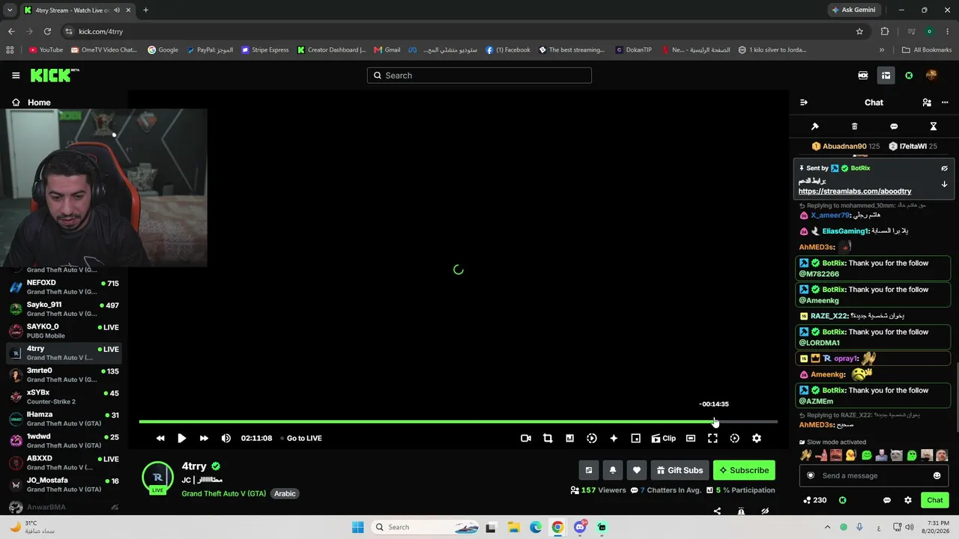959x539 pixels.
Task: Open xSYBx channel from the sidebar
Action: 64,397
